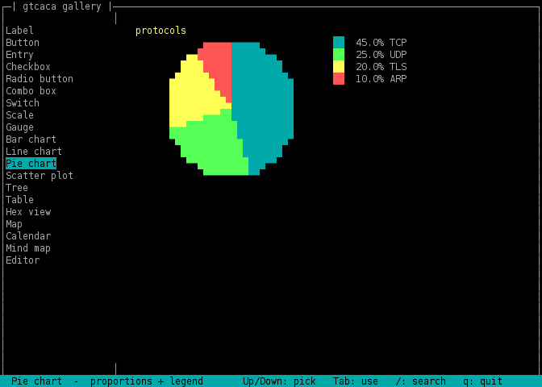Click 'q: quit' in status bar
The width and height of the screenshot is (542, 387).
(x=482, y=381)
